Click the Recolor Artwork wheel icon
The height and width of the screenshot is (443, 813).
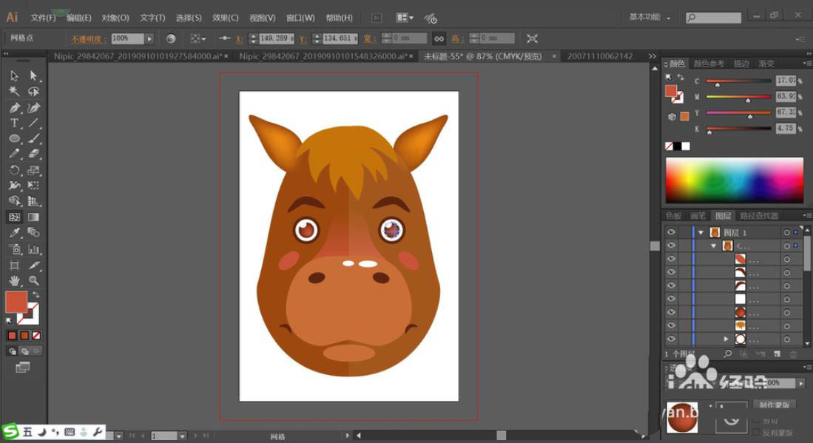[x=171, y=38]
